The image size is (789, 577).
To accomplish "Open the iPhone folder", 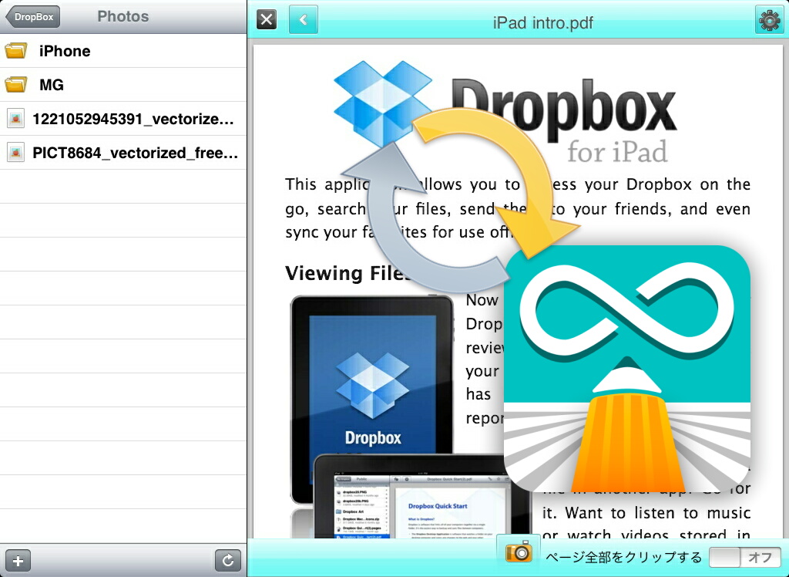I will coord(65,51).
